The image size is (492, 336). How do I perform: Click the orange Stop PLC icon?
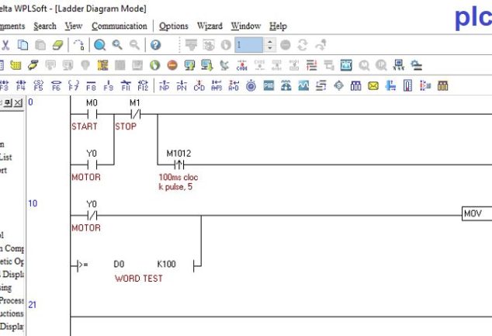pos(172,65)
